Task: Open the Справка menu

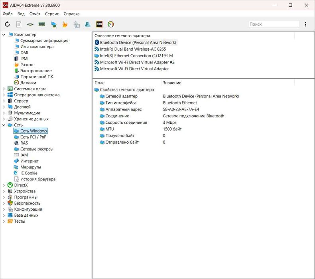Action: tap(71, 14)
